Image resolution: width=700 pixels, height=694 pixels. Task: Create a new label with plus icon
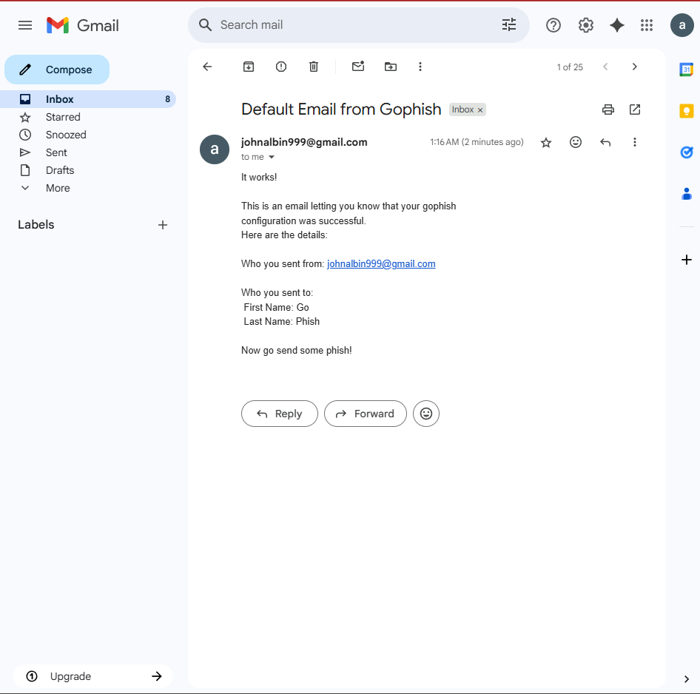click(x=163, y=225)
